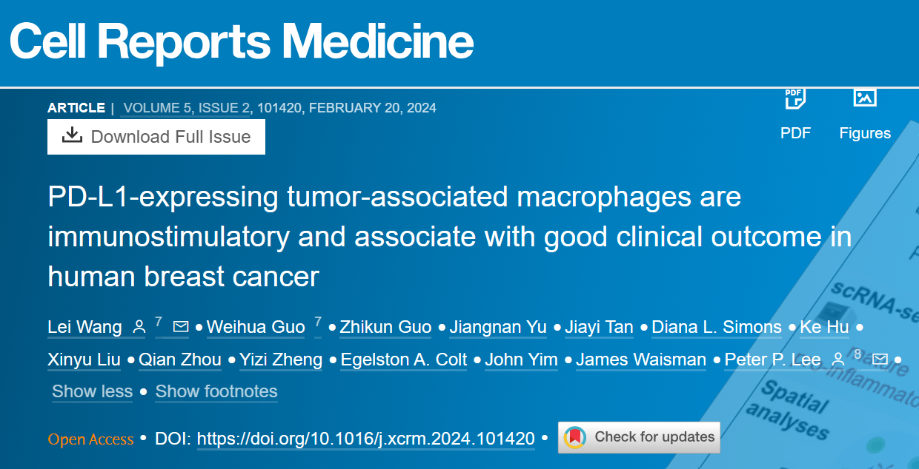
Task: Open the Figures image icon
Action: click(865, 98)
